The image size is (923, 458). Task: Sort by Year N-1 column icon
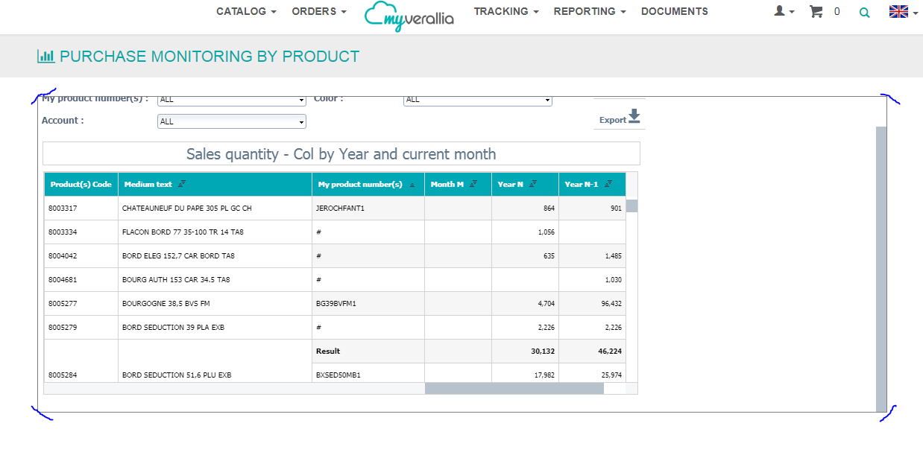tap(608, 184)
